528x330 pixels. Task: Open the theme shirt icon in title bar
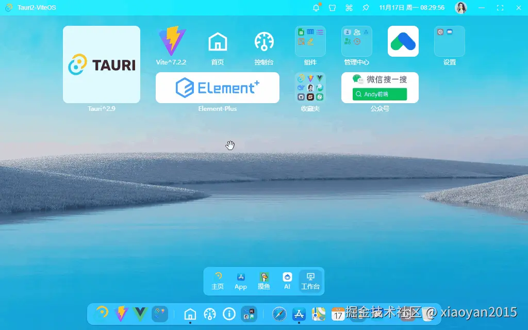332,8
